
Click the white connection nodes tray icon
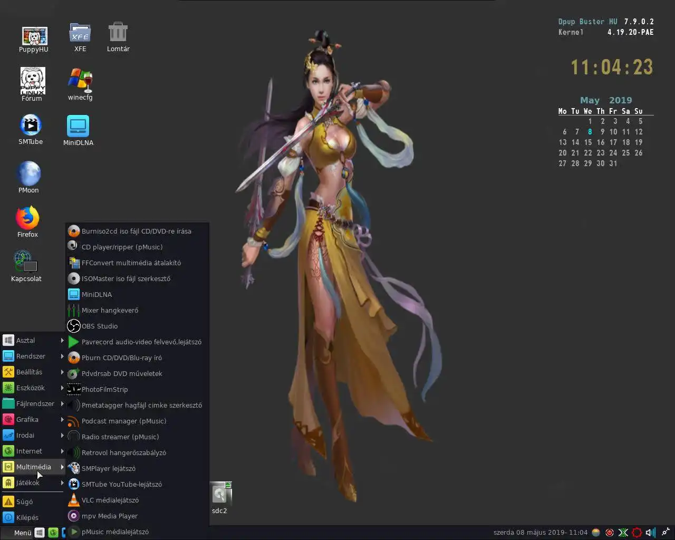[665, 532]
